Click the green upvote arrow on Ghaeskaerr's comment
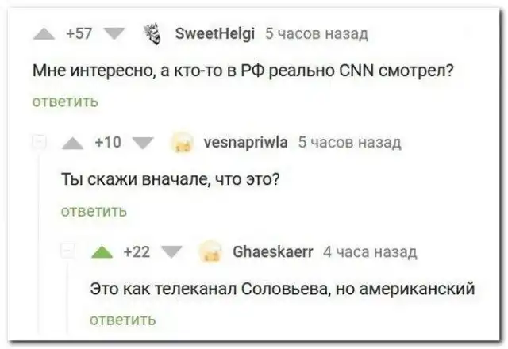This screenshot has height=349, width=508. 102,251
